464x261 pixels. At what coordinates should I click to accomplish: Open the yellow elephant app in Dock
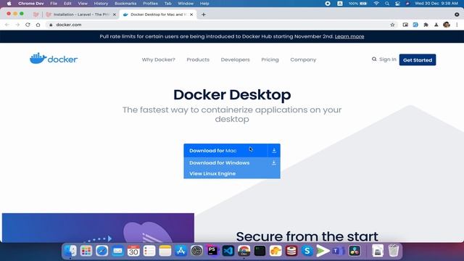[275, 251]
